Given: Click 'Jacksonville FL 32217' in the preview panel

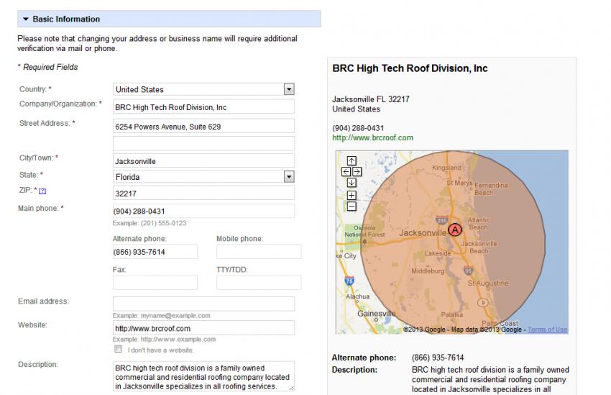Looking at the screenshot, I should [371, 99].
